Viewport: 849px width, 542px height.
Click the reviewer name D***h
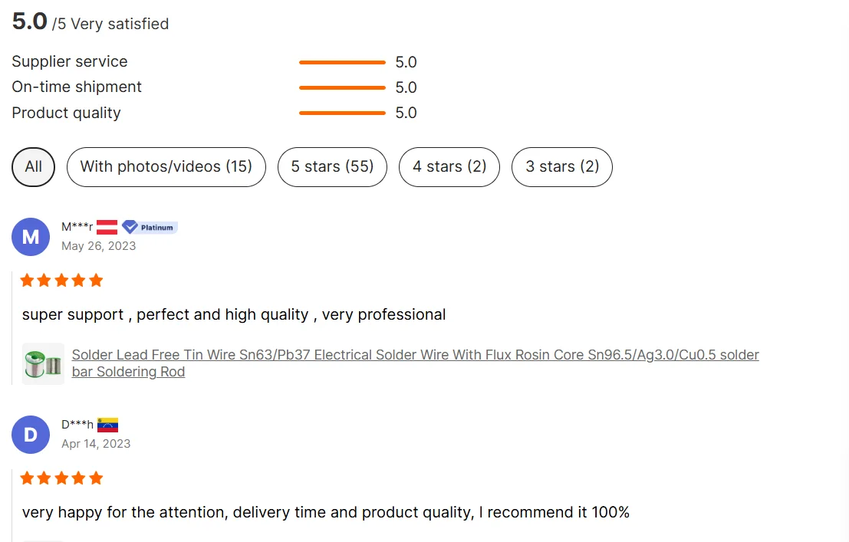[77, 425]
